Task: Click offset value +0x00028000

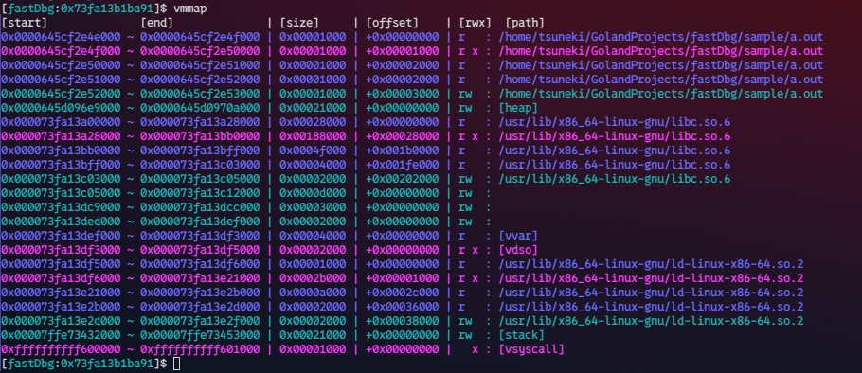Action: coord(403,136)
